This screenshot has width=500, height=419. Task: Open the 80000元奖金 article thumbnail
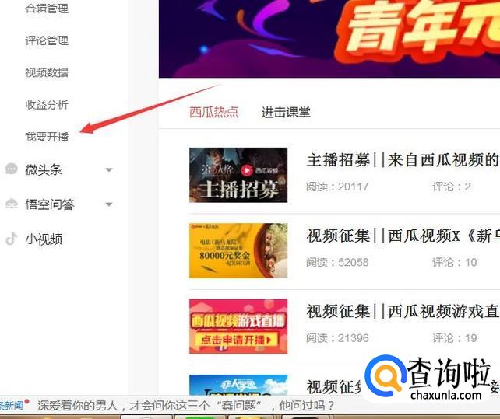pos(238,251)
